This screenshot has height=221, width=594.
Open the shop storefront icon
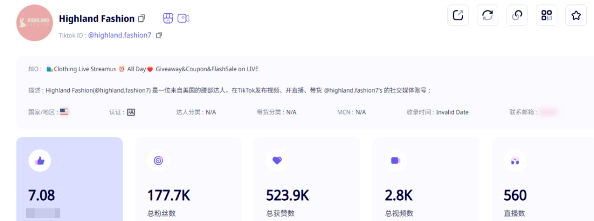click(x=168, y=18)
